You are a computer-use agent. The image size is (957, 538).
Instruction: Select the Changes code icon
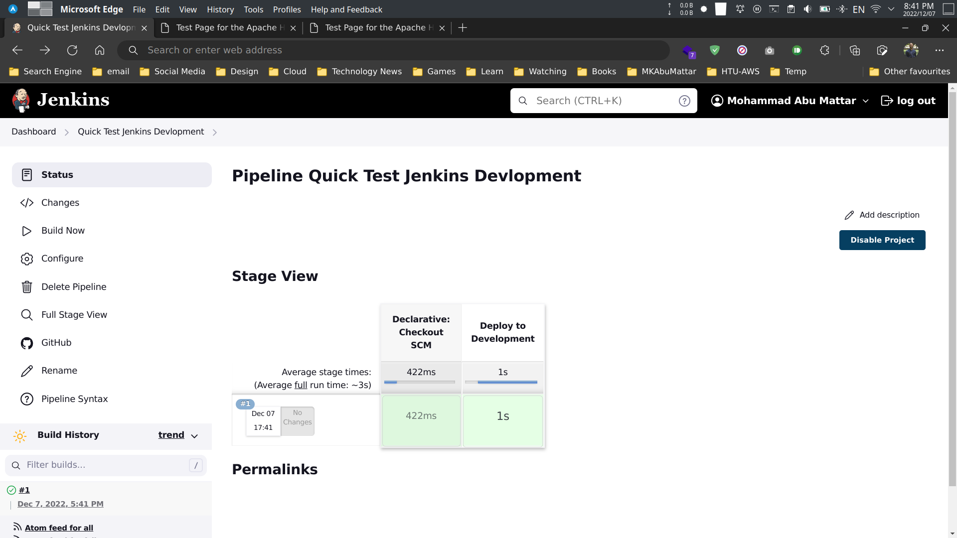tap(26, 203)
